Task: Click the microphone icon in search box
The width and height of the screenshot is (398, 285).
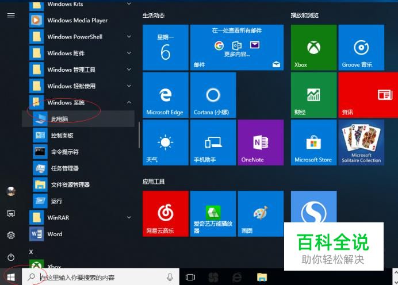Action: 170,277
